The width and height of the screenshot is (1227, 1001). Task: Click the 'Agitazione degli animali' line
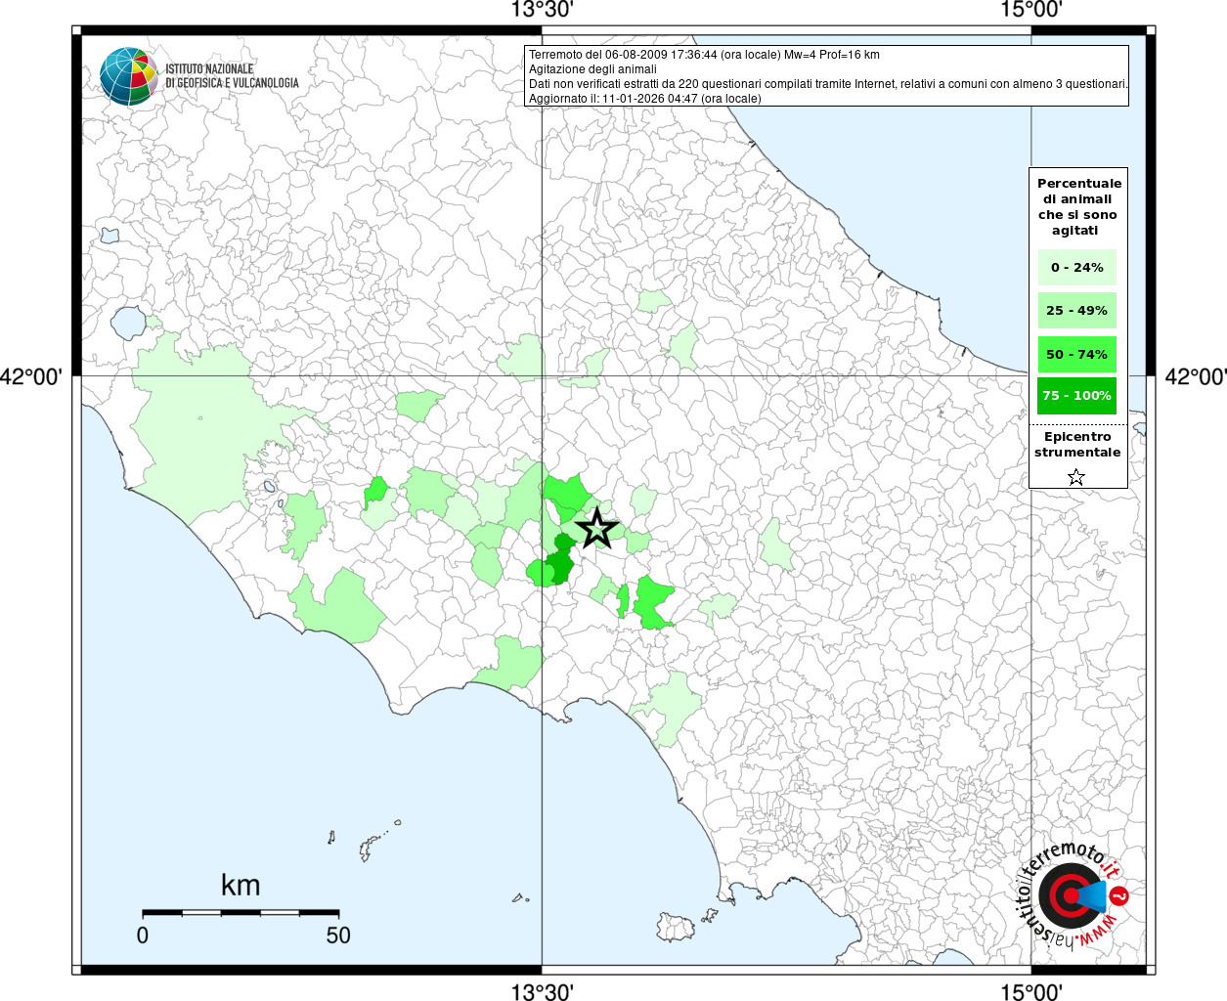(592, 69)
